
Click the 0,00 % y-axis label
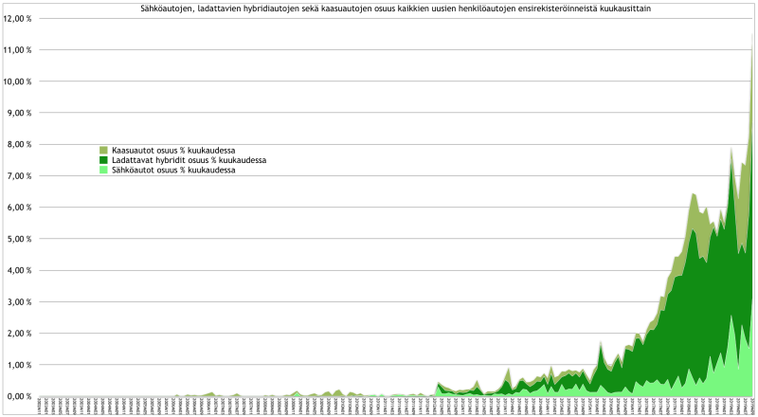pos(20,396)
